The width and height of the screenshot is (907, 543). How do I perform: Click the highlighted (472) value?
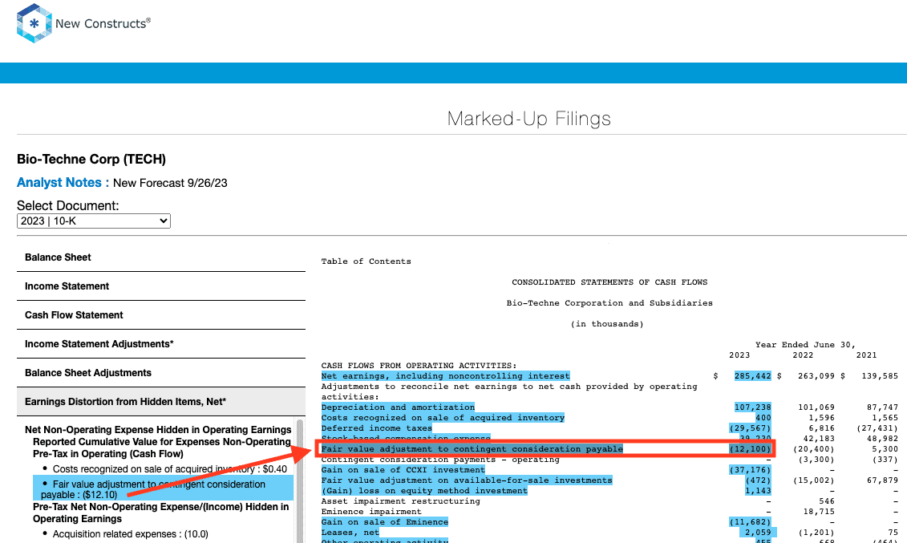(x=758, y=480)
